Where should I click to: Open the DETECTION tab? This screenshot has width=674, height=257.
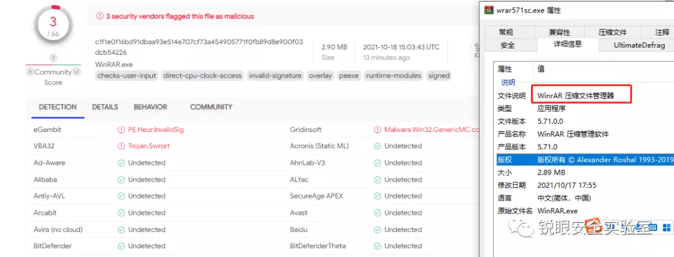click(57, 107)
